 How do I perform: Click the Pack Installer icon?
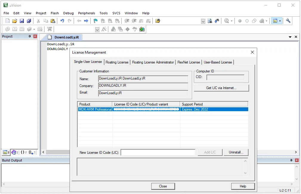pyautogui.click(x=142, y=29)
